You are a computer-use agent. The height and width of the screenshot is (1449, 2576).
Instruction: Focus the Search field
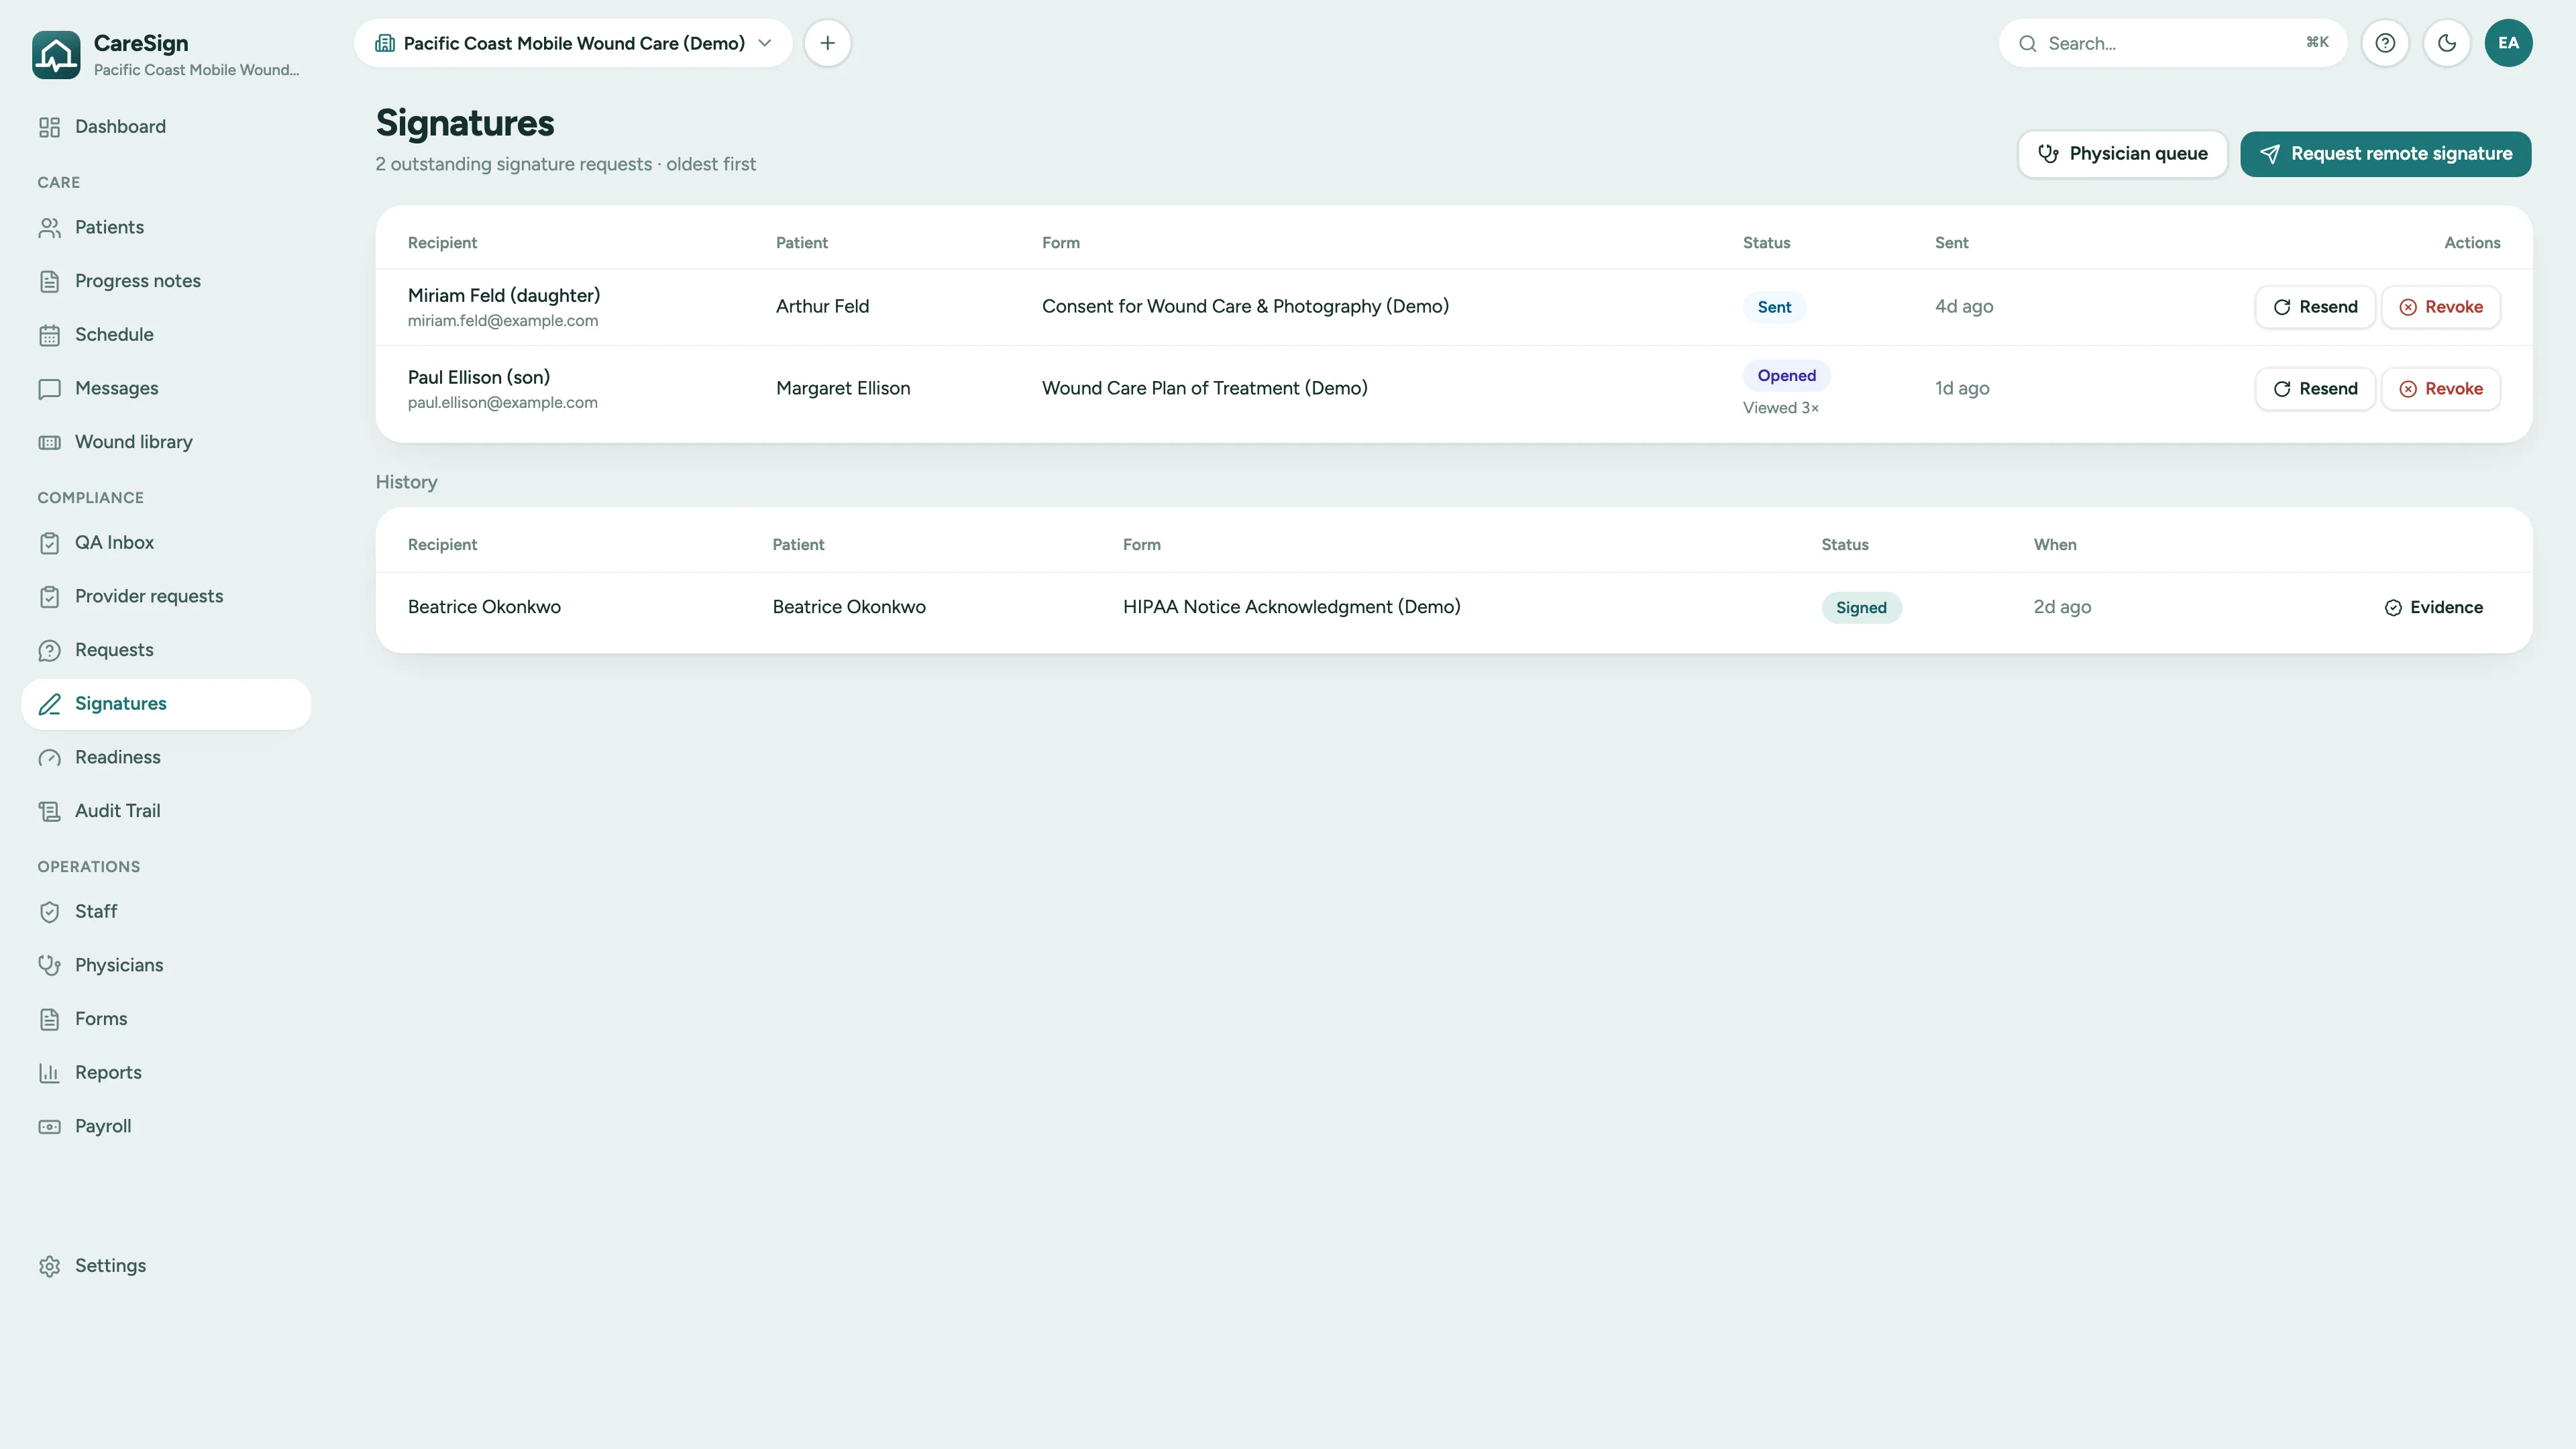2172,43
